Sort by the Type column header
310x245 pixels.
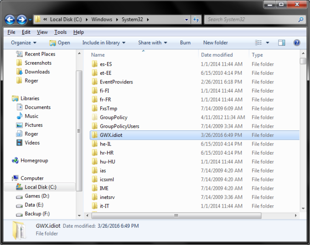[257, 55]
